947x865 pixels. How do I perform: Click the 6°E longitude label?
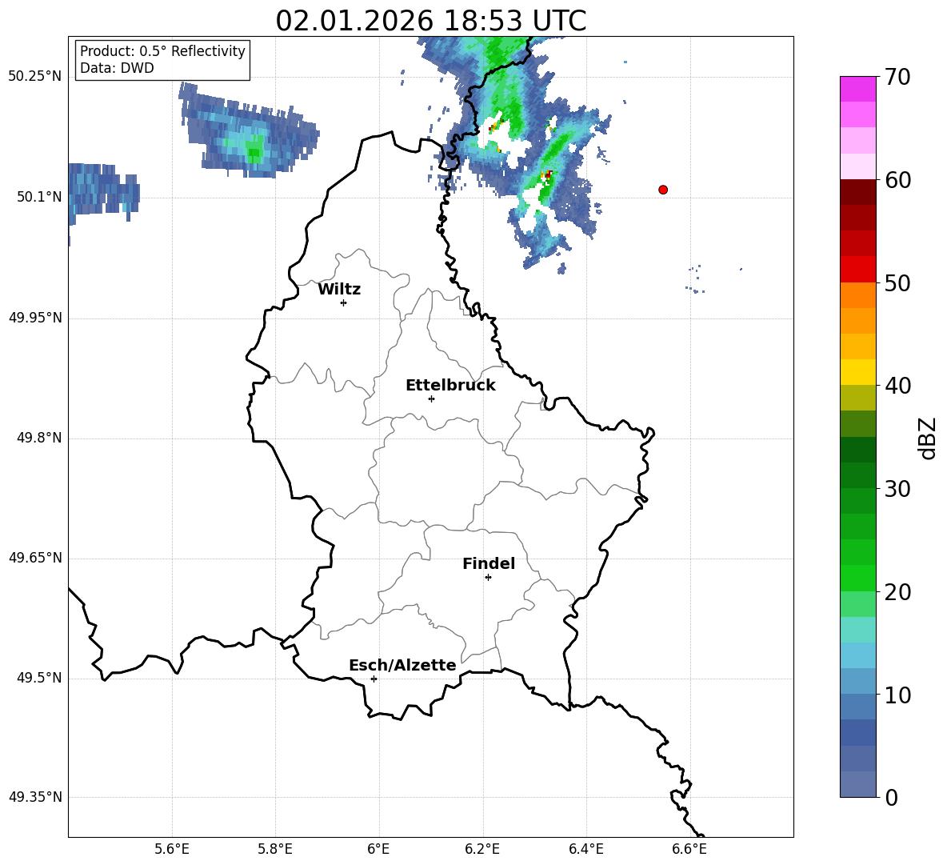tap(378, 849)
